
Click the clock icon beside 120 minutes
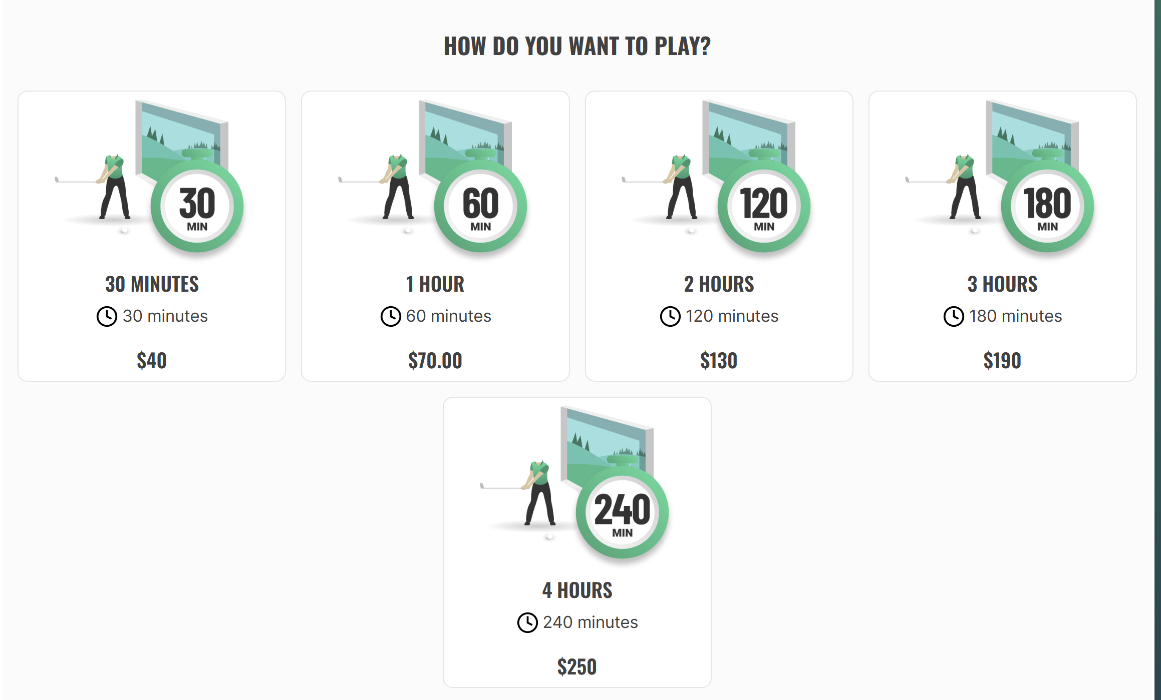[x=670, y=316]
